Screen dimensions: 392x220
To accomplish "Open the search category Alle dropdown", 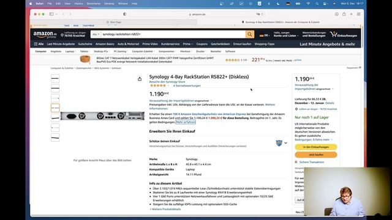I will tap(96, 34).
